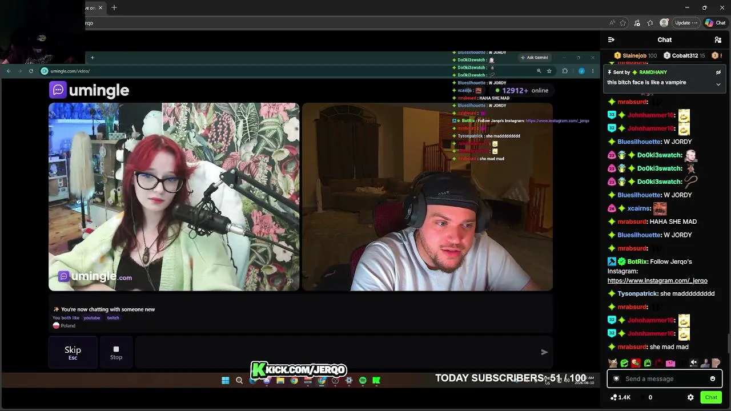Open the Windows Start menu
731x411 pixels.
pos(226,380)
